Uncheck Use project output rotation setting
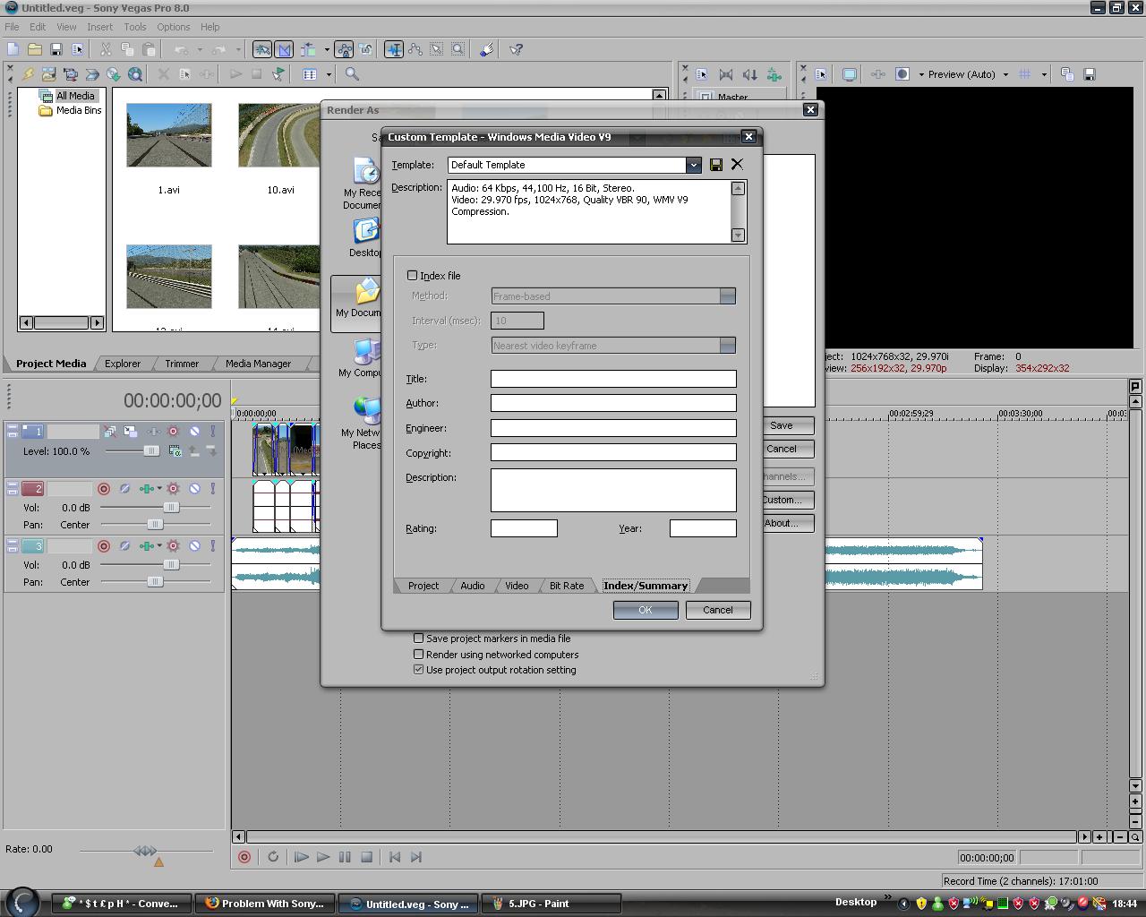1146x917 pixels. [418, 670]
